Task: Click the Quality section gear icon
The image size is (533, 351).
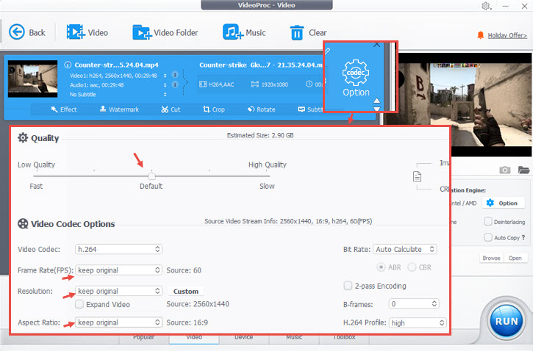Action: pyautogui.click(x=23, y=138)
